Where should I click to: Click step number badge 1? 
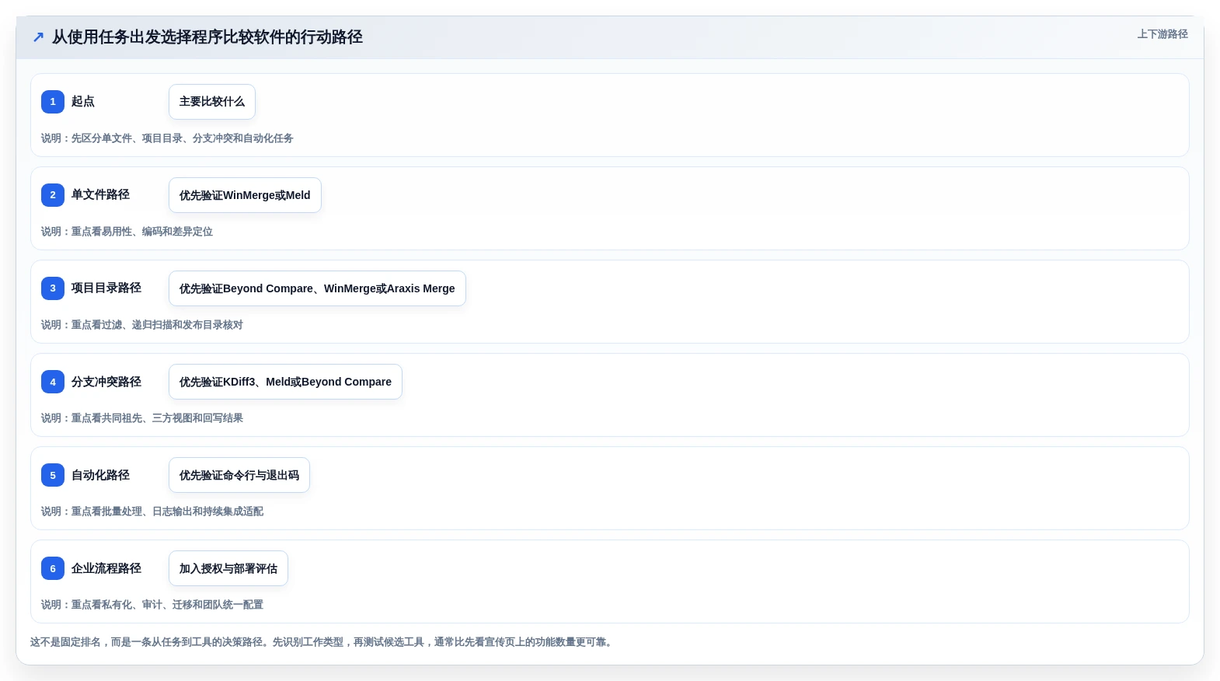pyautogui.click(x=53, y=102)
